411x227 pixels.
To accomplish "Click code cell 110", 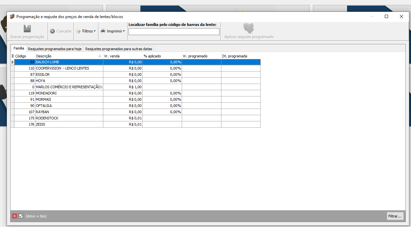I will [25, 68].
